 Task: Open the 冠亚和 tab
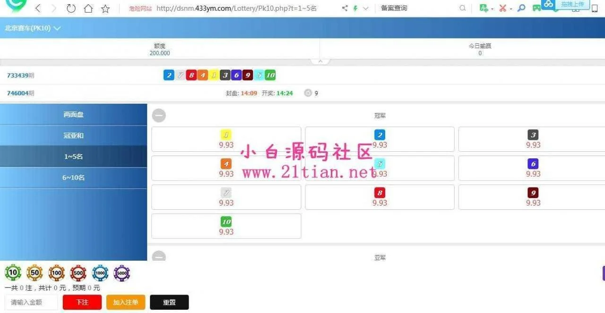[x=73, y=136]
